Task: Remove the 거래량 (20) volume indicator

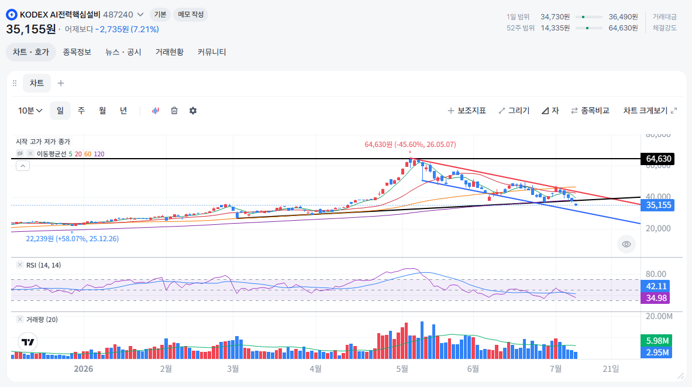Action: tap(20, 319)
